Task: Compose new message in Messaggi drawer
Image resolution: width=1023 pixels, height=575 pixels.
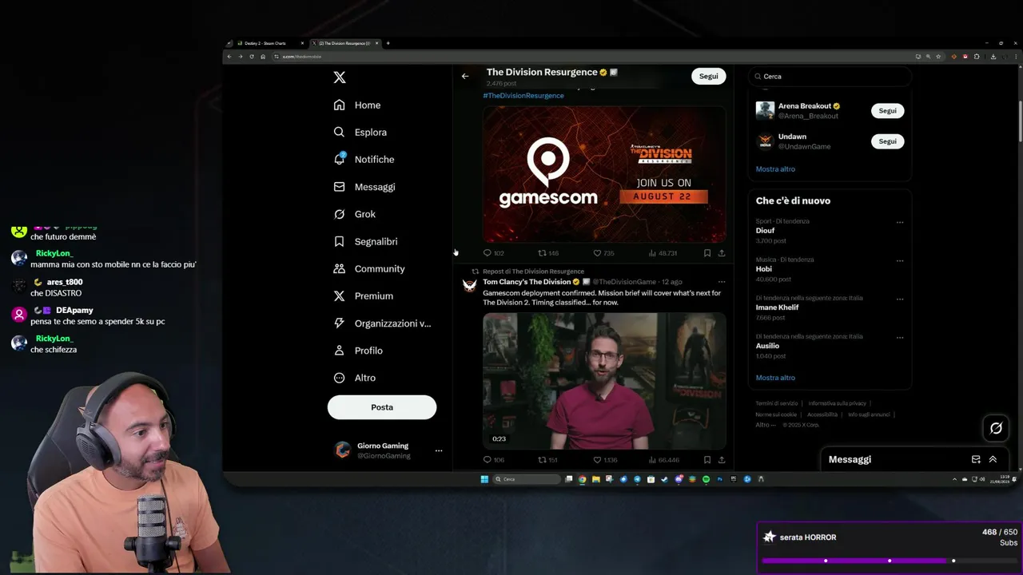Action: click(976, 459)
